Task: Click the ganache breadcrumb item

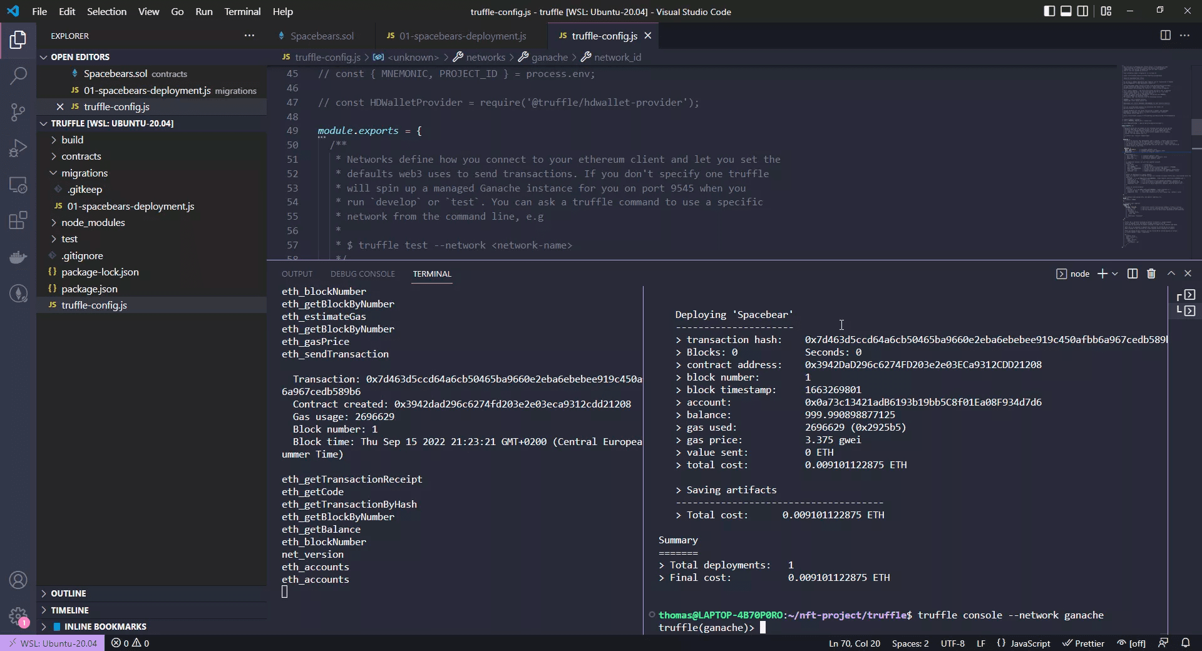Action: [543, 57]
